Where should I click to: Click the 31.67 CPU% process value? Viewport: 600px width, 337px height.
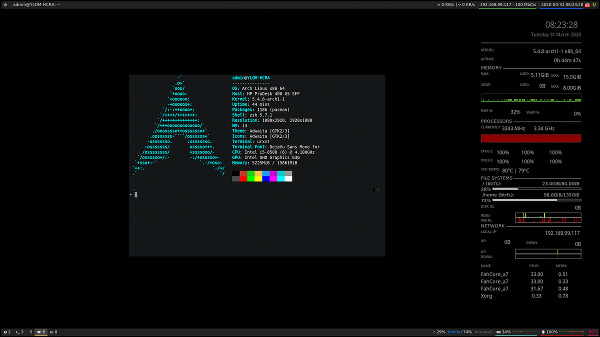pos(536,288)
